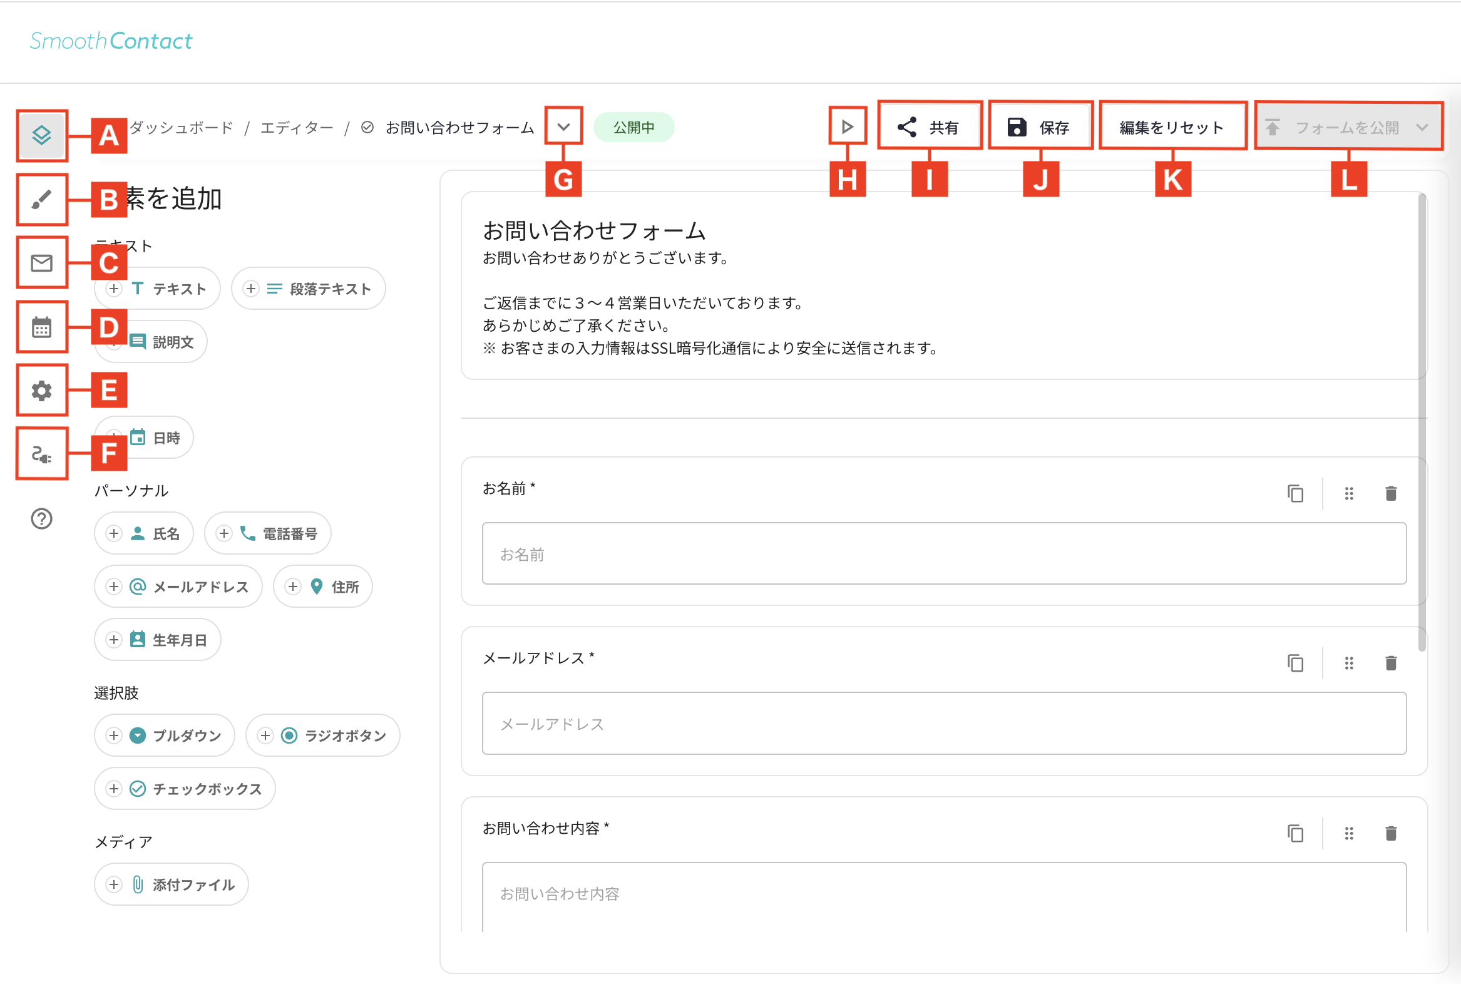Duplicate the お問い合わせ内容 field
The width and height of the screenshot is (1461, 984).
click(x=1295, y=833)
